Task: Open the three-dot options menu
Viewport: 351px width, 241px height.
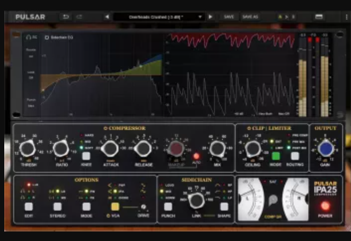Action: [347, 17]
